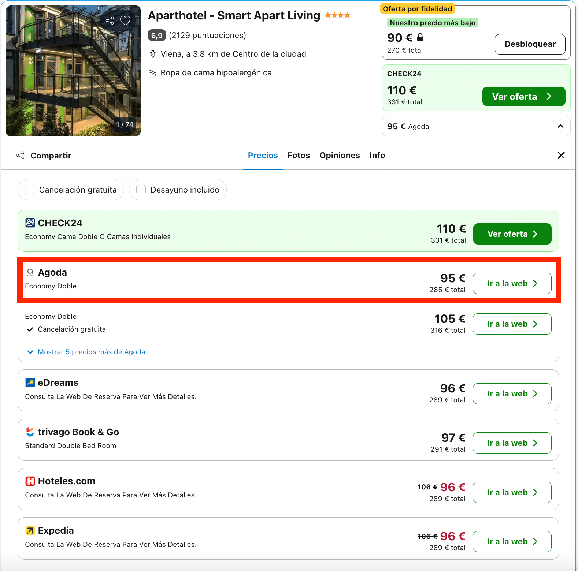578x571 pixels.
Task: Click Economy Cama Doble O Camas Individuales
Action: pyautogui.click(x=98, y=237)
